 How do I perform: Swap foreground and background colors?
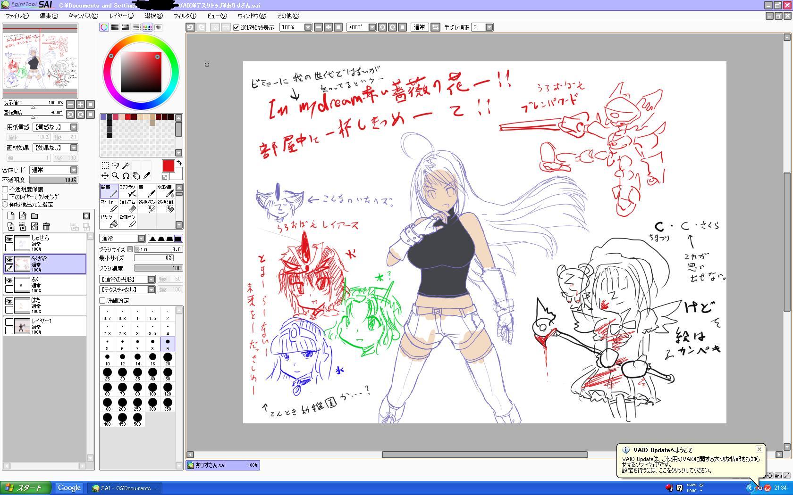pos(179,163)
